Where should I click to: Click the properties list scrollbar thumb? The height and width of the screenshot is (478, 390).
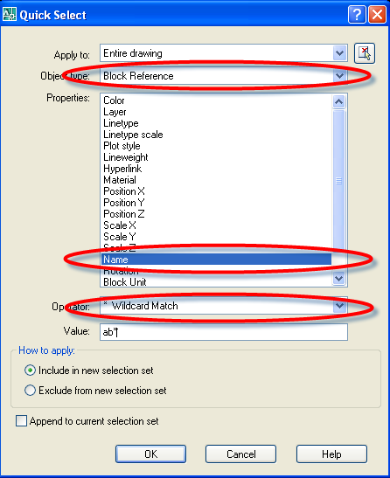coord(338,181)
